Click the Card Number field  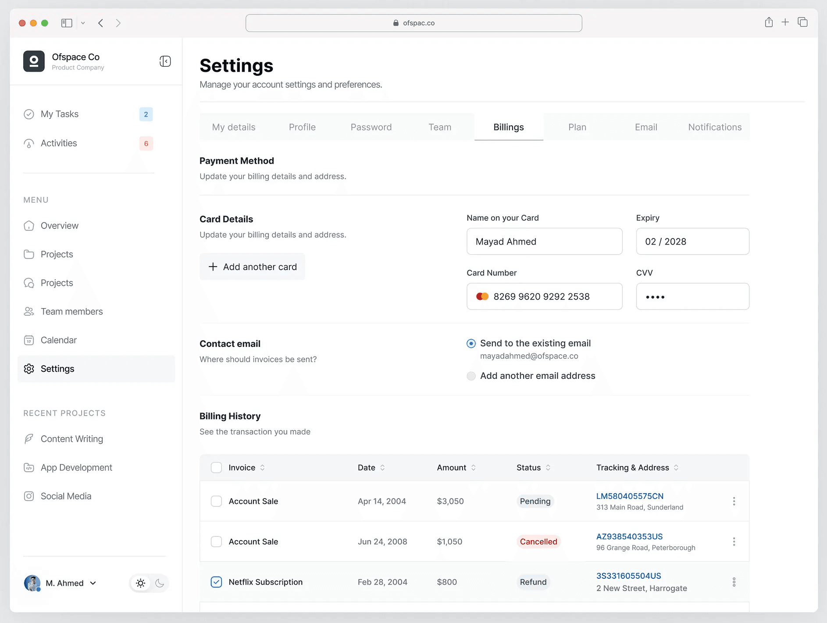[x=545, y=296]
